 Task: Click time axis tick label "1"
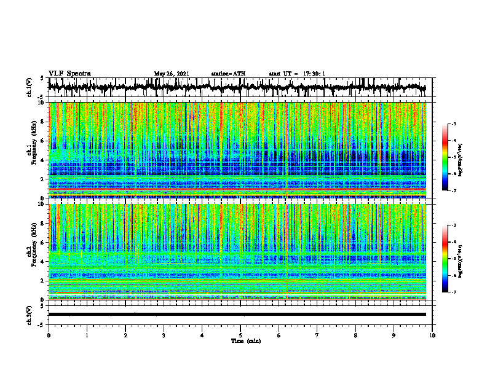tap(87, 335)
